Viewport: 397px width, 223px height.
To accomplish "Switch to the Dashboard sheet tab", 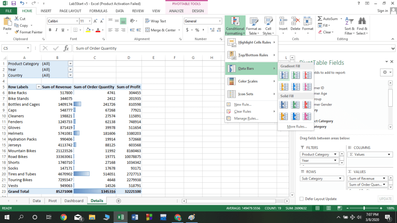I will pos(74,201).
